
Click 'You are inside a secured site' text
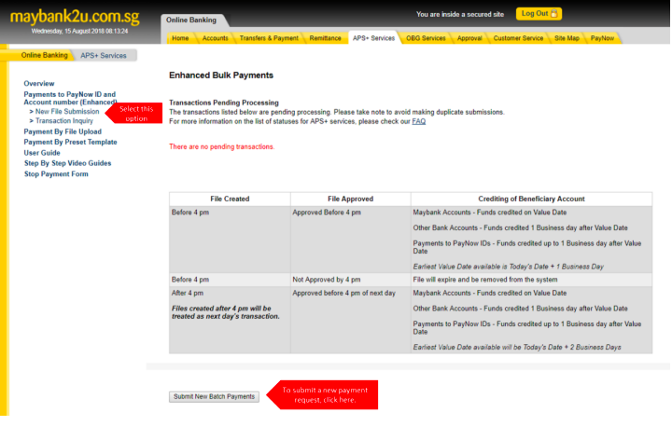[x=460, y=14]
